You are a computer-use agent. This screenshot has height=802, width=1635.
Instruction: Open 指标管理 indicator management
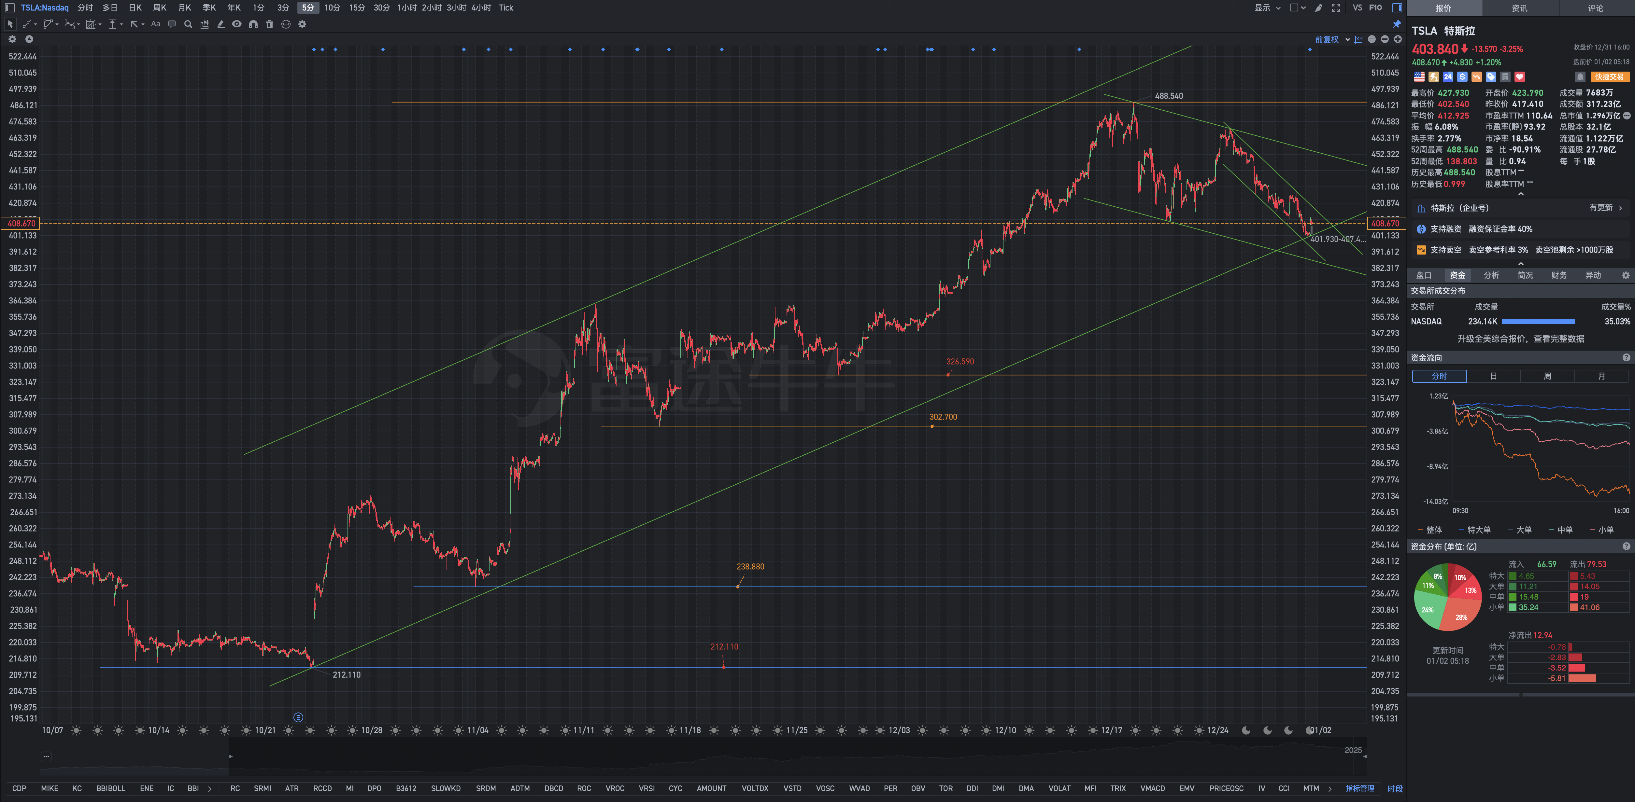point(1359,789)
